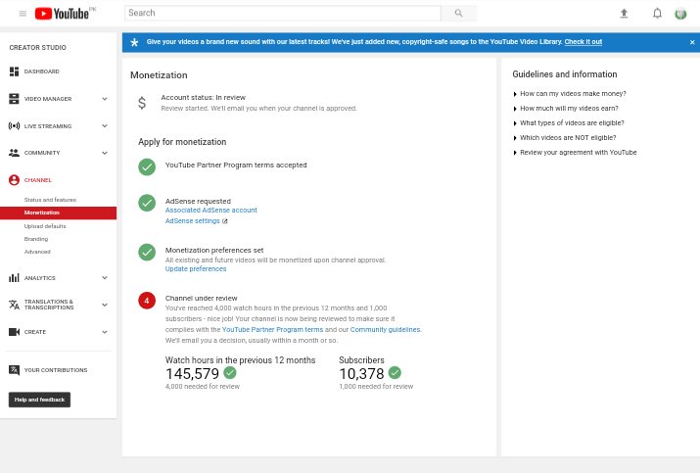The width and height of the screenshot is (700, 473).
Task: Select Status and features submenu item
Action: (x=50, y=200)
